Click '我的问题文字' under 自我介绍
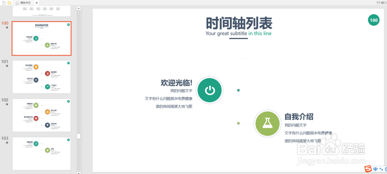The image size is (387, 174). click(295, 125)
